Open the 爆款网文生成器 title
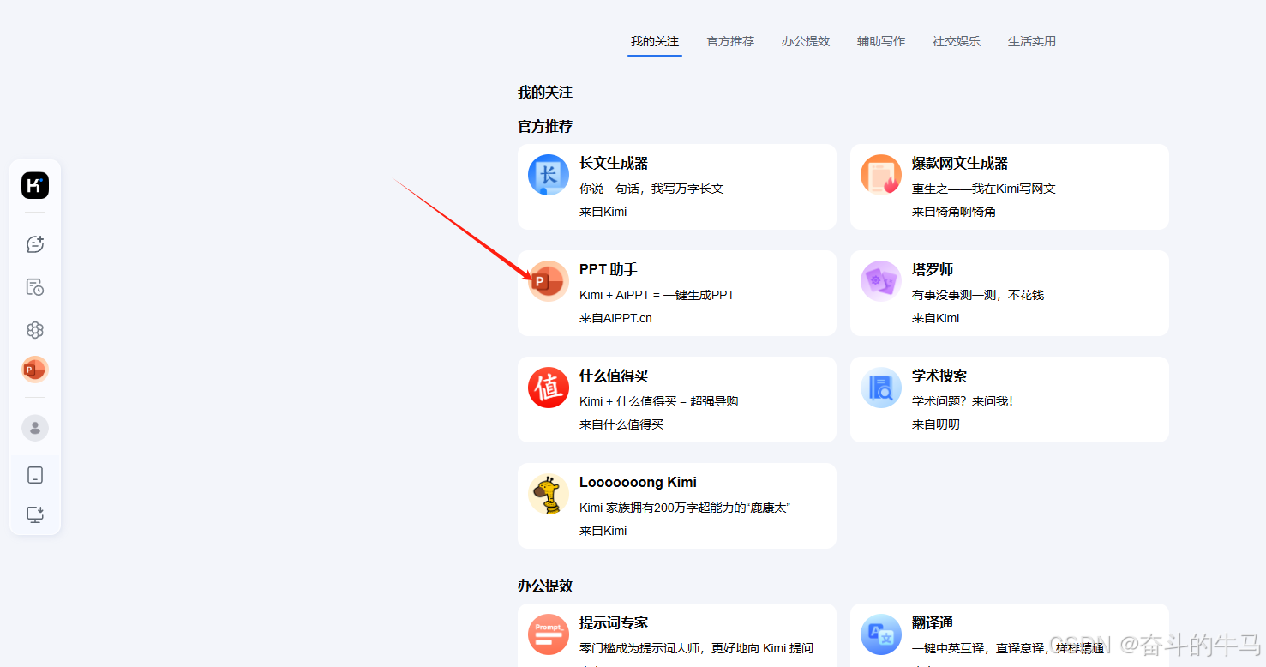 (960, 163)
